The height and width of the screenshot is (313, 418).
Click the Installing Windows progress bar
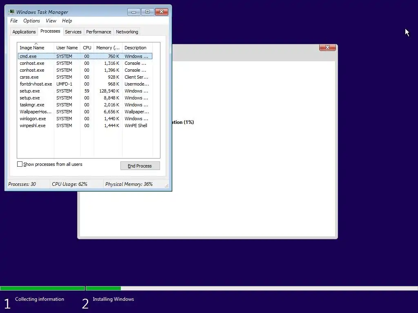(x=251, y=288)
